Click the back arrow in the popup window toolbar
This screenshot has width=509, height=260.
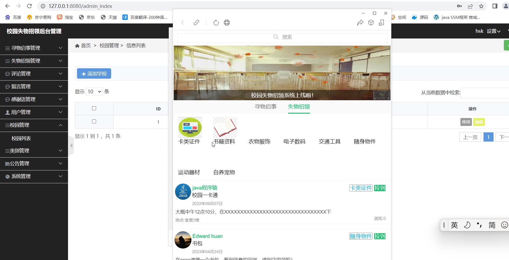[x=183, y=23]
